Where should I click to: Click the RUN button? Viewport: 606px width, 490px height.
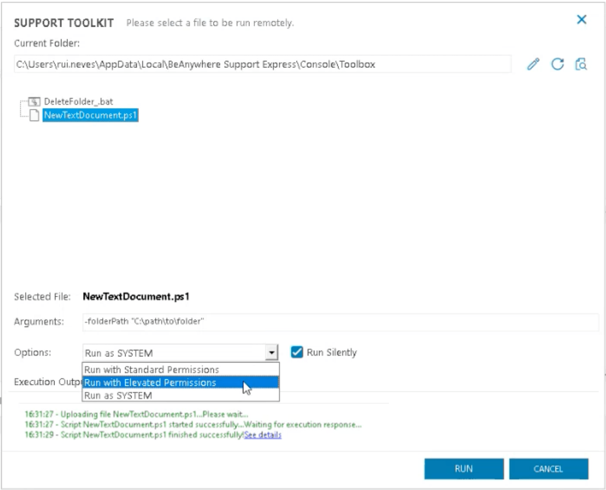tap(464, 469)
